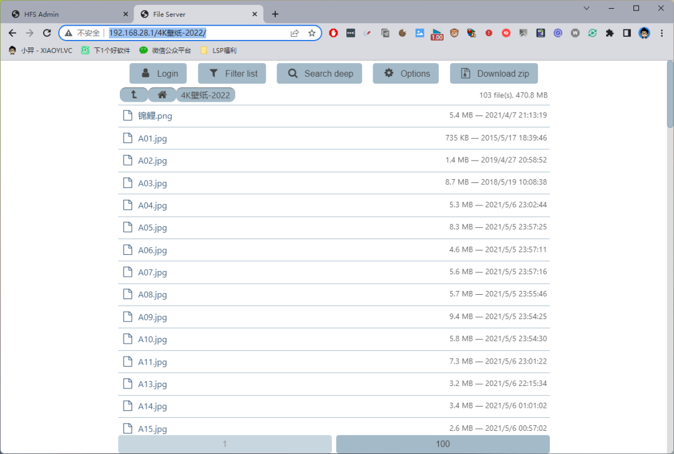Click the Search deep button
Screen dimensions: 674x454
[x=320, y=74]
